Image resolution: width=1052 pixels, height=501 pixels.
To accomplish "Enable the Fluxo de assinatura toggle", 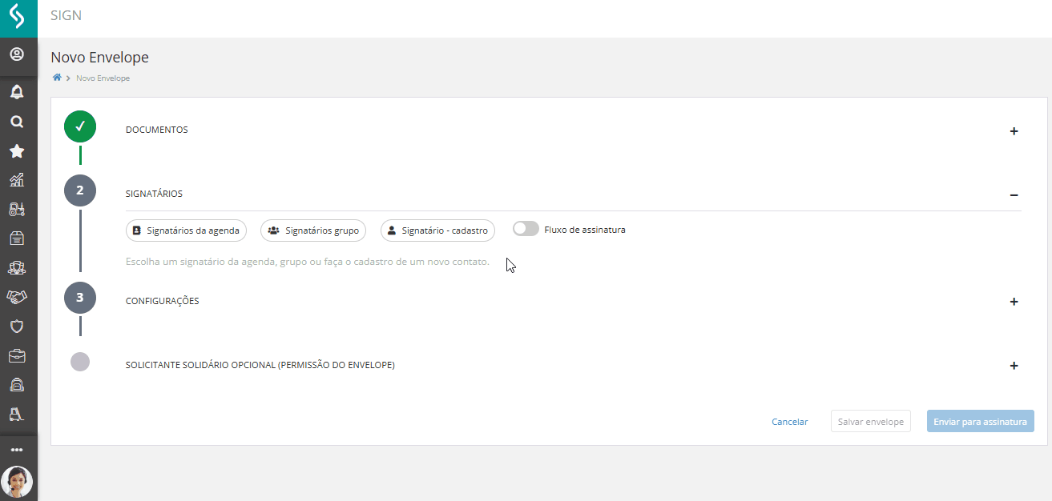I will pyautogui.click(x=526, y=230).
